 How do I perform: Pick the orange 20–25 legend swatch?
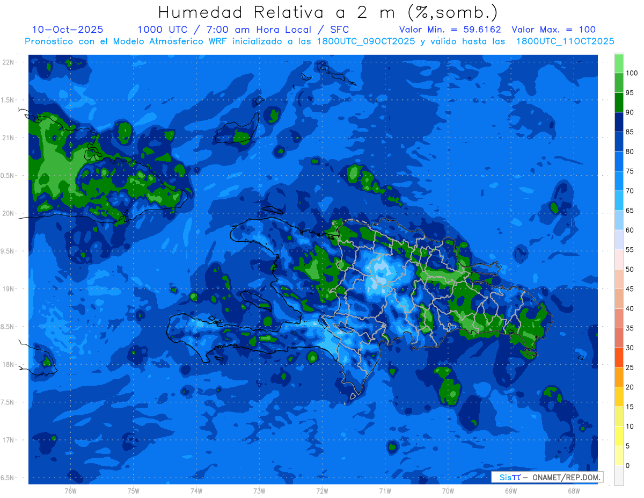619,377
